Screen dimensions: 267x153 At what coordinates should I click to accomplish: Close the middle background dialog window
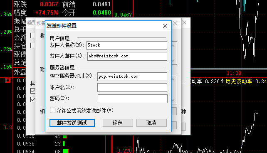click(175, 23)
